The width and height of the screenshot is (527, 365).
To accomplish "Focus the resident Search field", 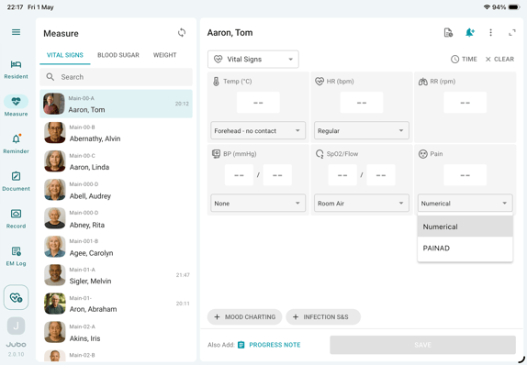I will click(x=116, y=77).
